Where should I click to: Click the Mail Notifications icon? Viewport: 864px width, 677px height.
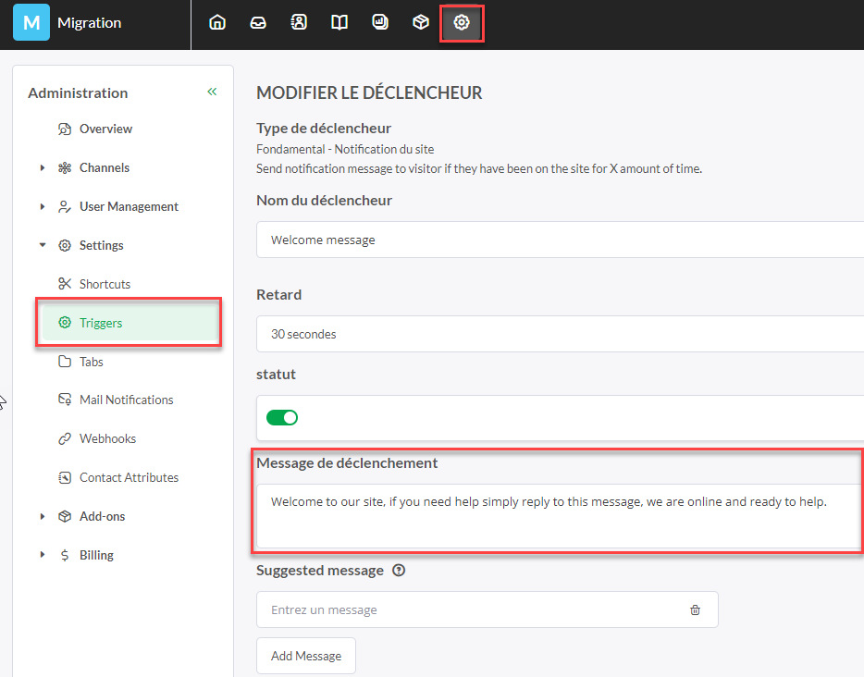coord(65,400)
